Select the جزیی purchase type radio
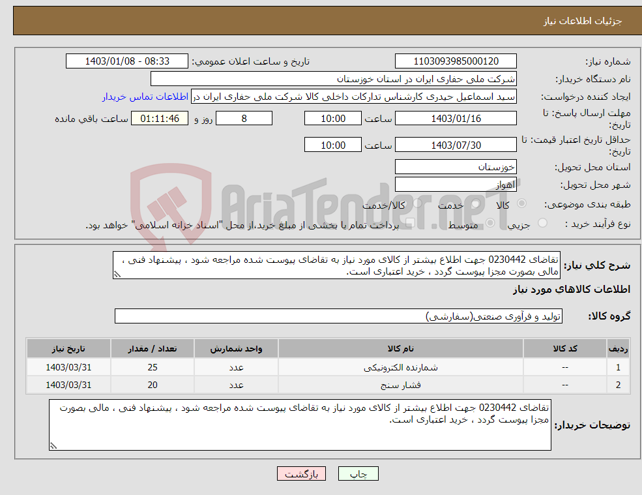Image resolution: width=642 pixels, height=495 pixels. (x=542, y=223)
